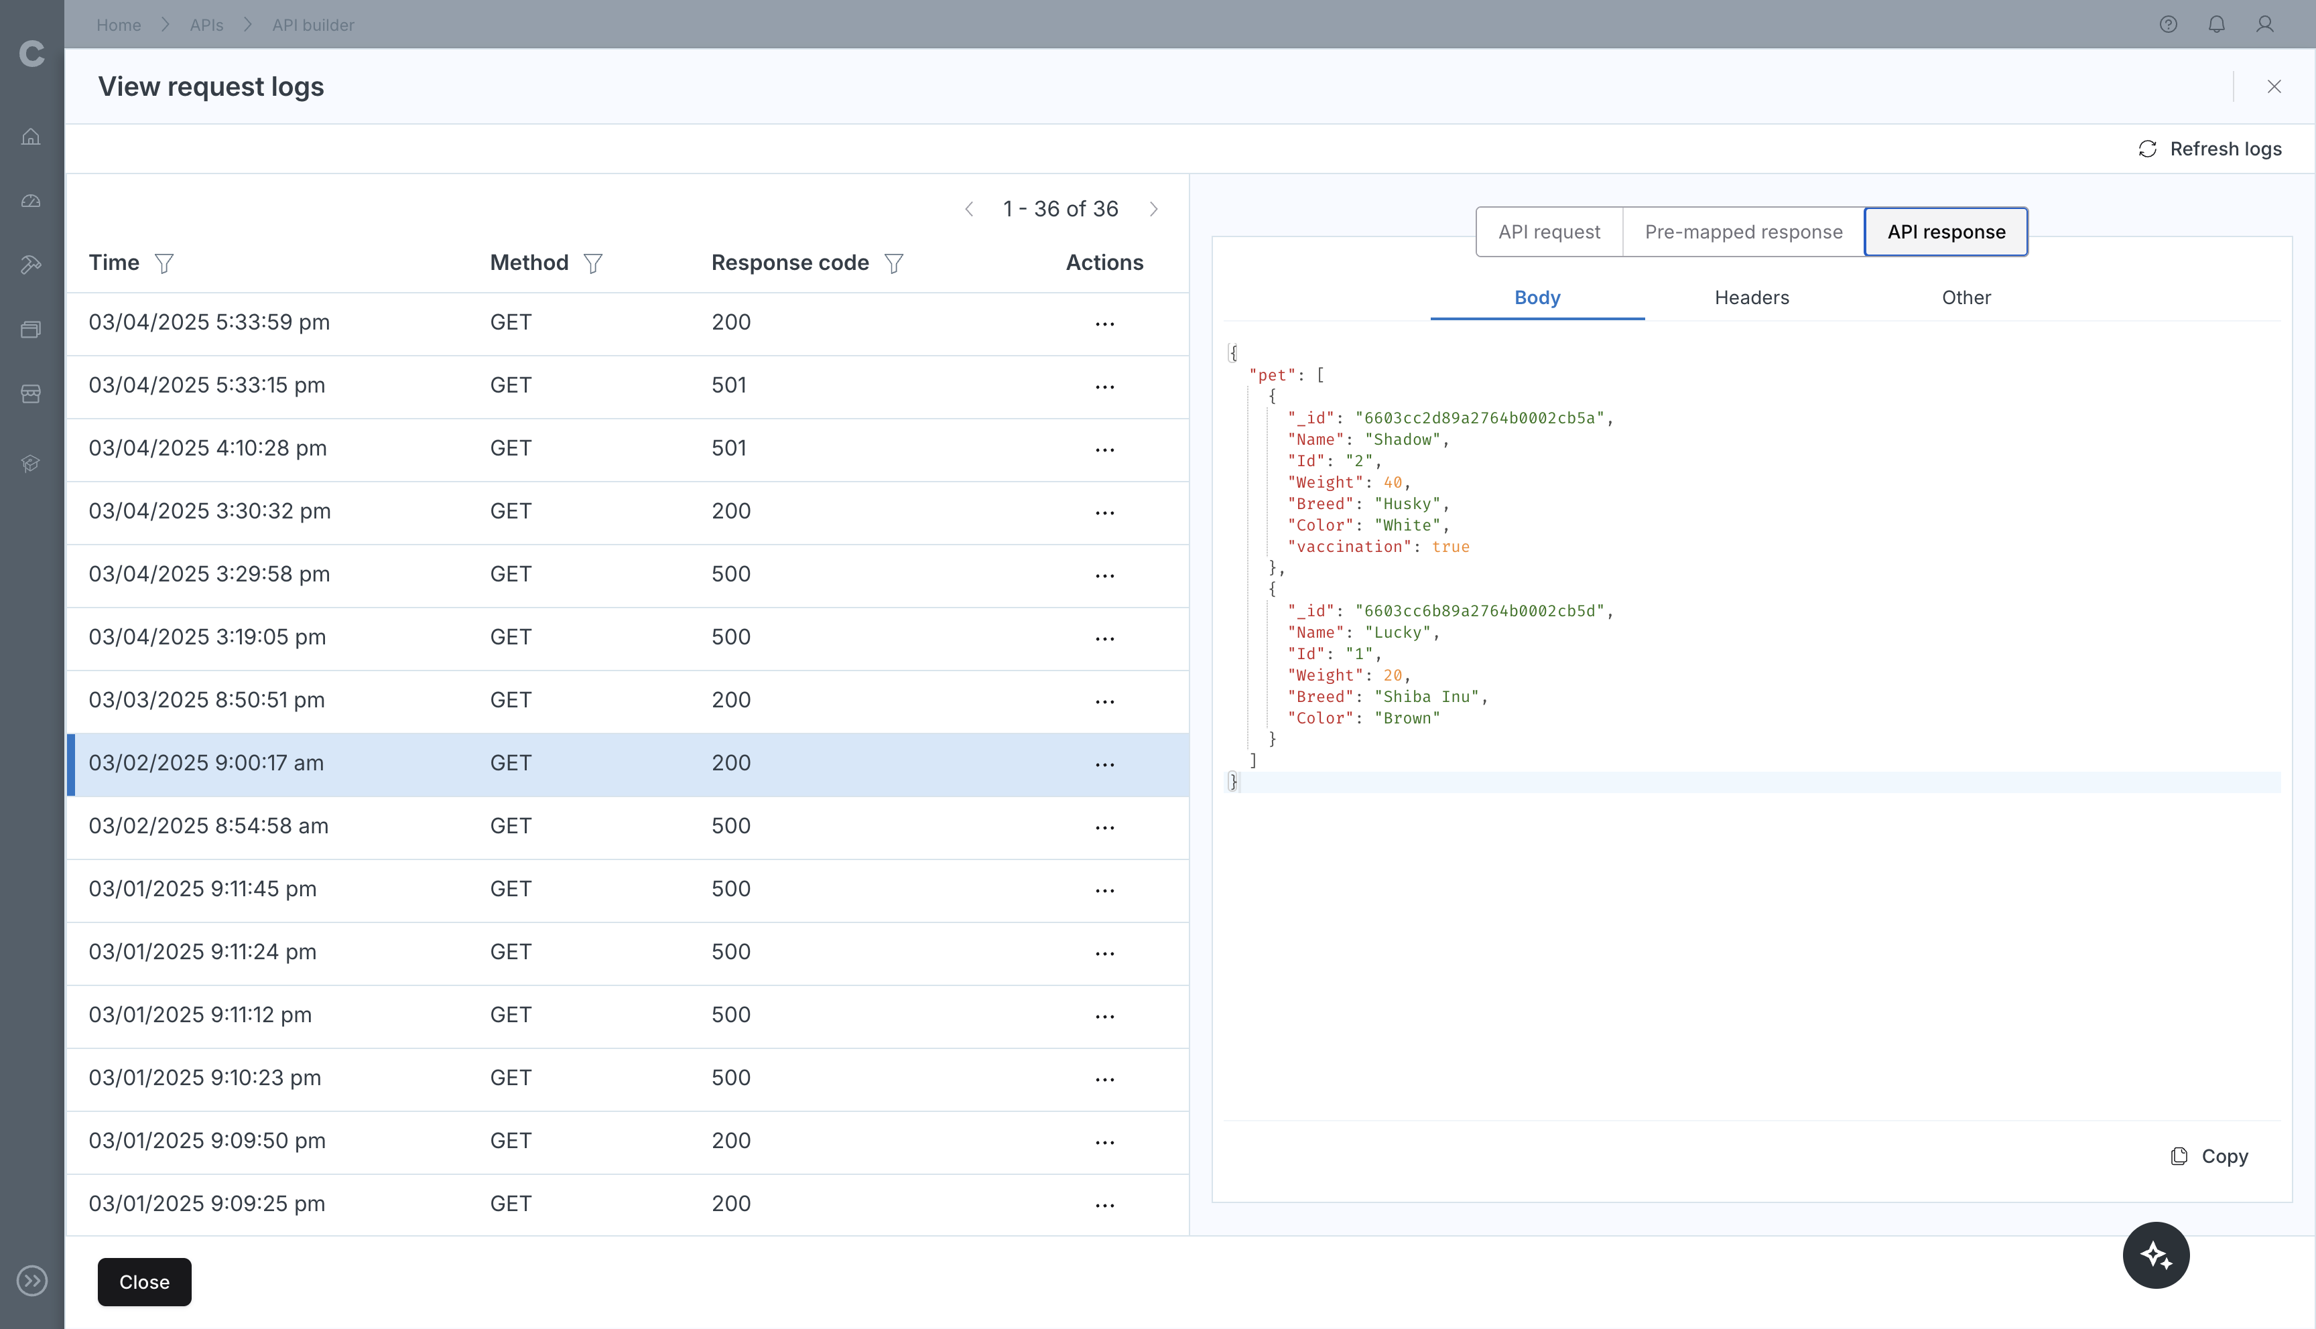The width and height of the screenshot is (2316, 1329).
Task: Click the '1 - 36 of 36' pagination text
Action: pyautogui.click(x=1060, y=209)
